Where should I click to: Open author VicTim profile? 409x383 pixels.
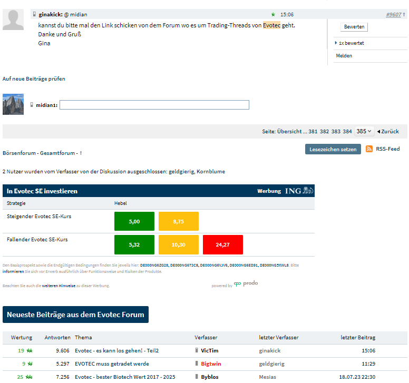(x=209, y=351)
